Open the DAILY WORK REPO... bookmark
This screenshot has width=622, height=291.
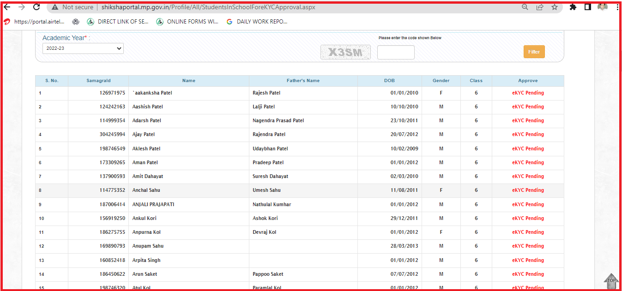[x=257, y=22]
